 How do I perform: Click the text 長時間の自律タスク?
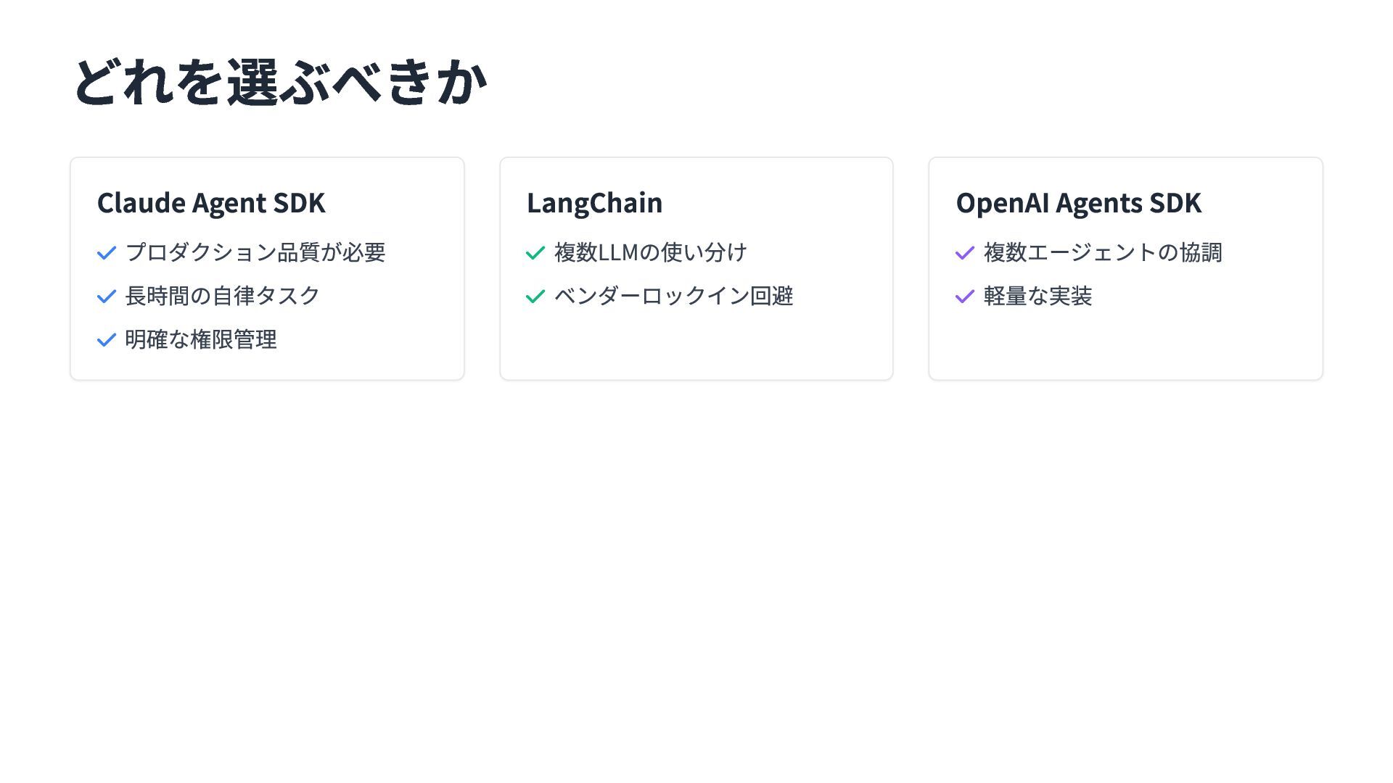click(222, 296)
